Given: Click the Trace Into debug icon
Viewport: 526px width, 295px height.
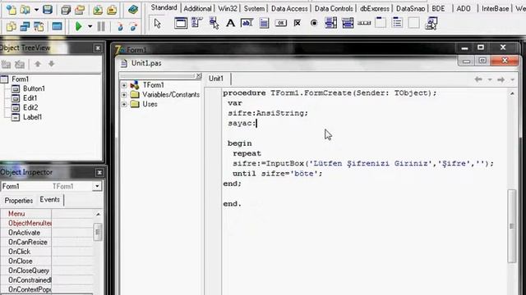Looking at the screenshot, I should point(120,26).
